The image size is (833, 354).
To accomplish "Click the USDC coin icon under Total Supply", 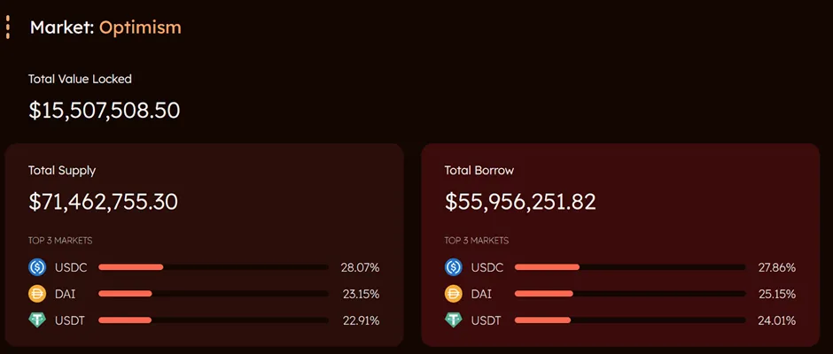I will [37, 267].
